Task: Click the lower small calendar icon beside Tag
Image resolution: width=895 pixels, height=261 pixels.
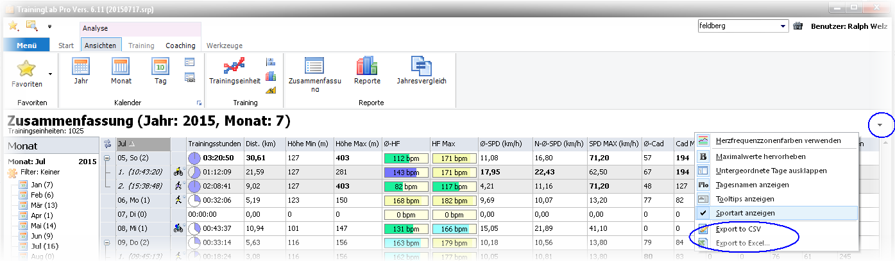Action: coord(189,77)
